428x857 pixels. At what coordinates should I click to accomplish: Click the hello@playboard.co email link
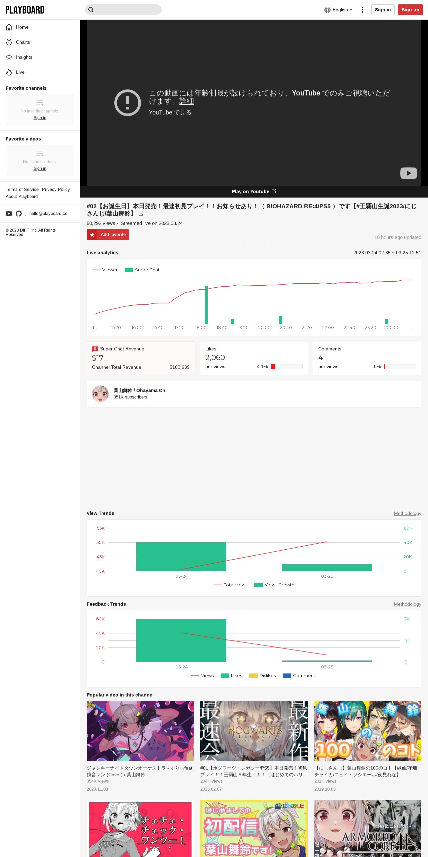pyautogui.click(x=48, y=214)
